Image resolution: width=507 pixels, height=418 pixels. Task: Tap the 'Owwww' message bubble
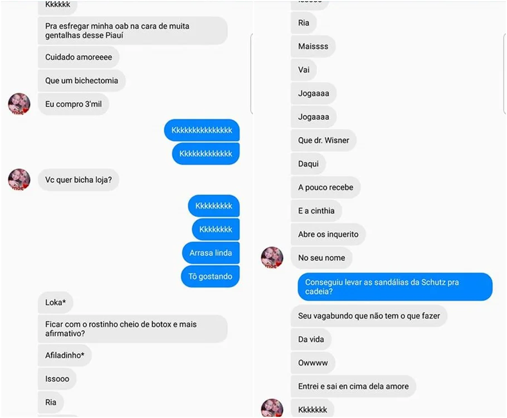pos(313,363)
